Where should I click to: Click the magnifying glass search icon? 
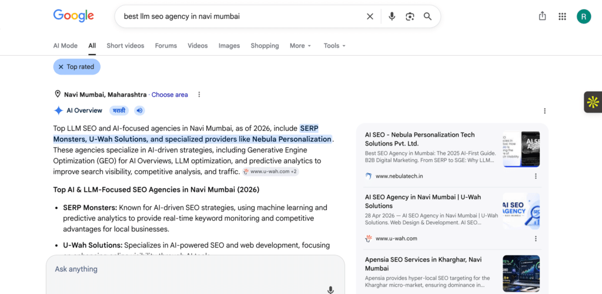427,16
